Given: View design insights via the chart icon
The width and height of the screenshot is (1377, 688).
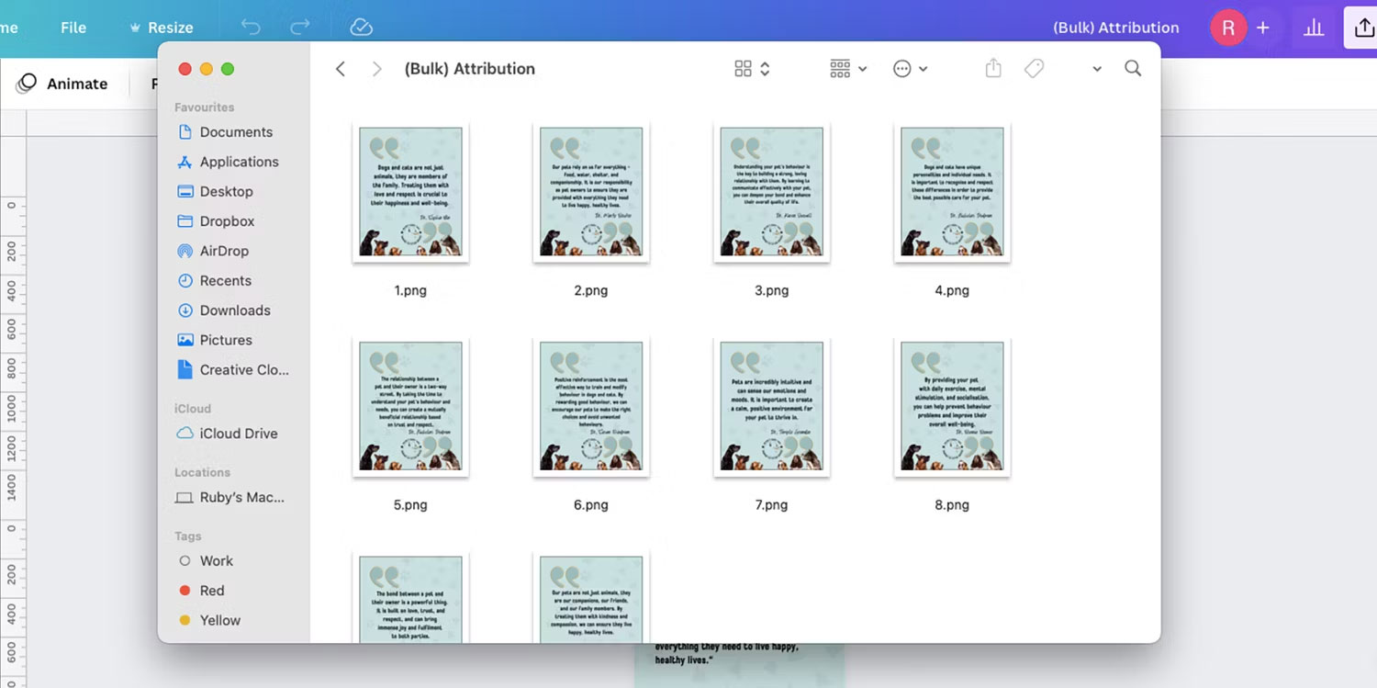Looking at the screenshot, I should point(1314,28).
